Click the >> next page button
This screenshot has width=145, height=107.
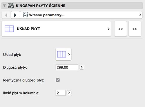pyautogui.click(x=135, y=29)
